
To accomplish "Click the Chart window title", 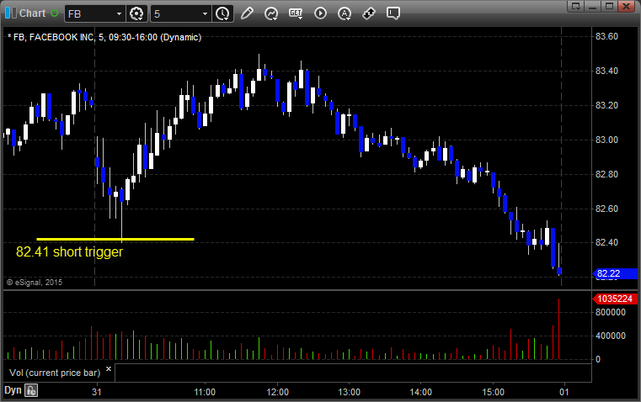I will point(33,13).
